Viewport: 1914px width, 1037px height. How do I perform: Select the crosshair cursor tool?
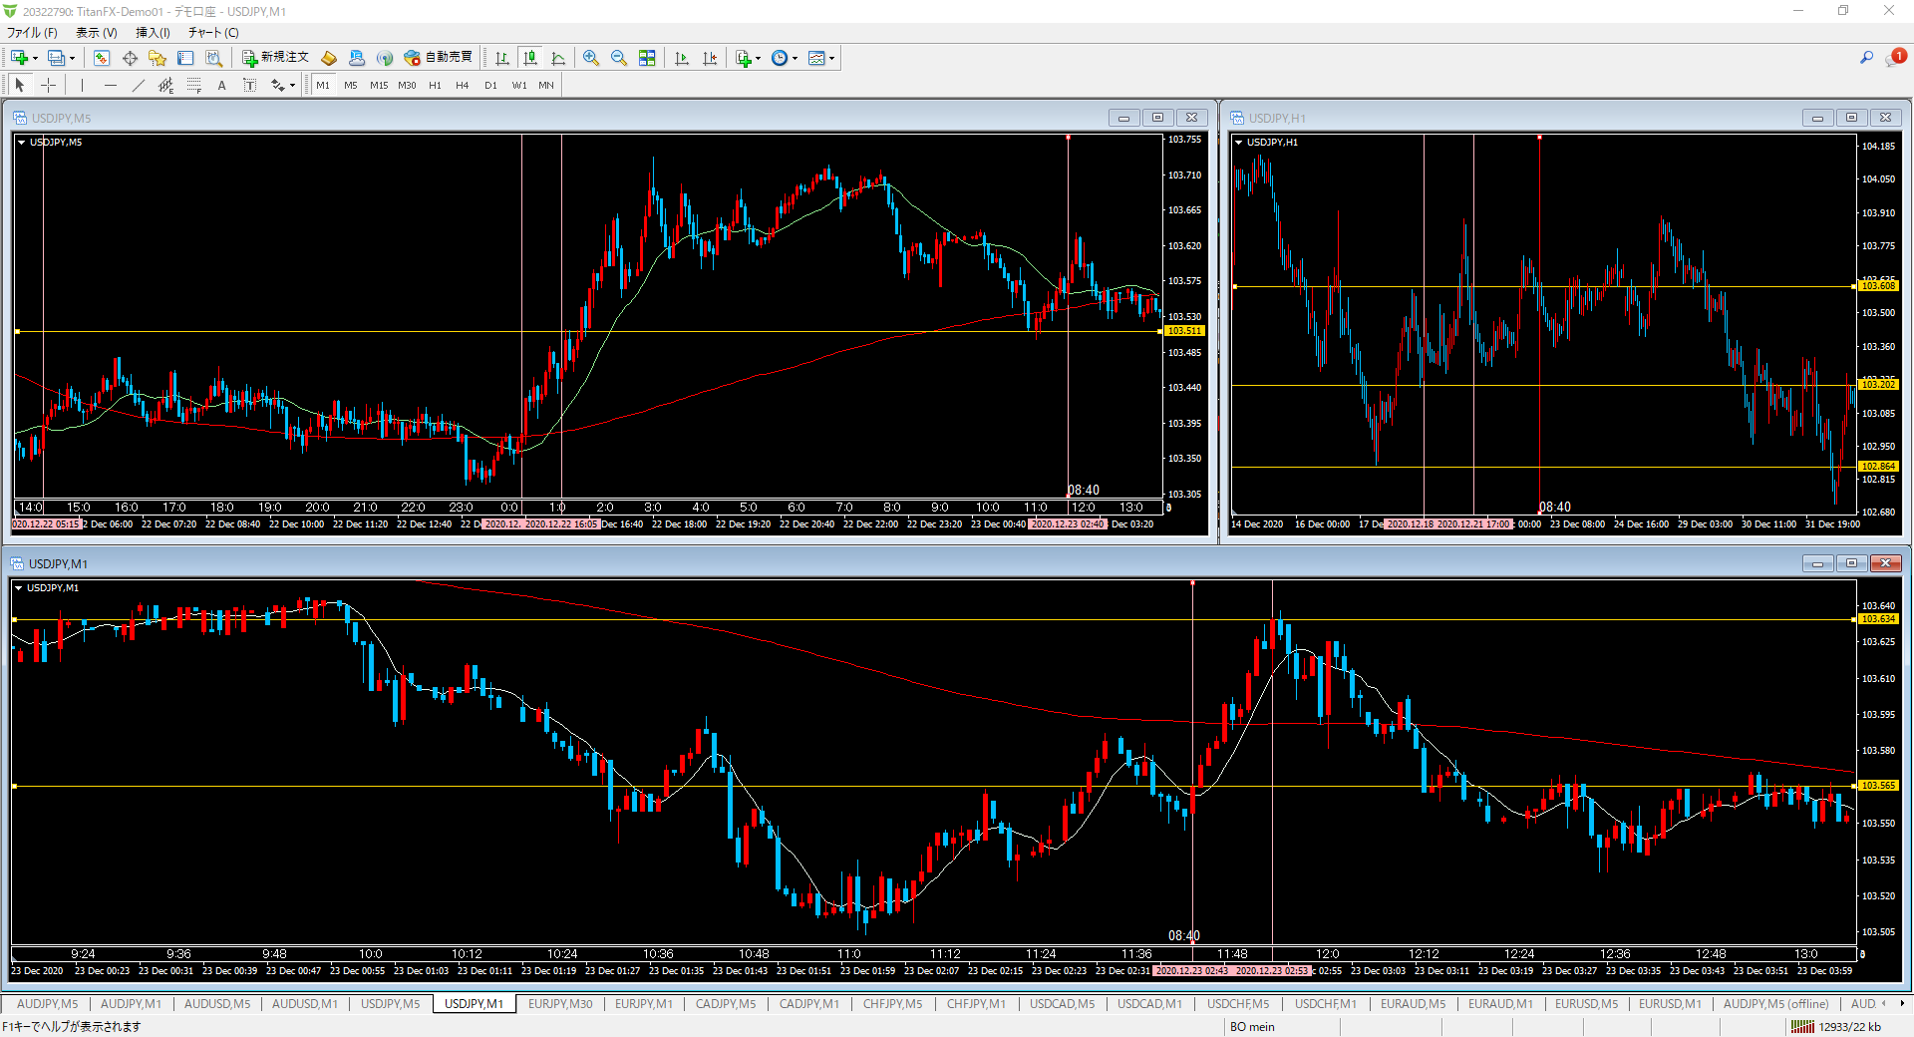click(x=48, y=86)
